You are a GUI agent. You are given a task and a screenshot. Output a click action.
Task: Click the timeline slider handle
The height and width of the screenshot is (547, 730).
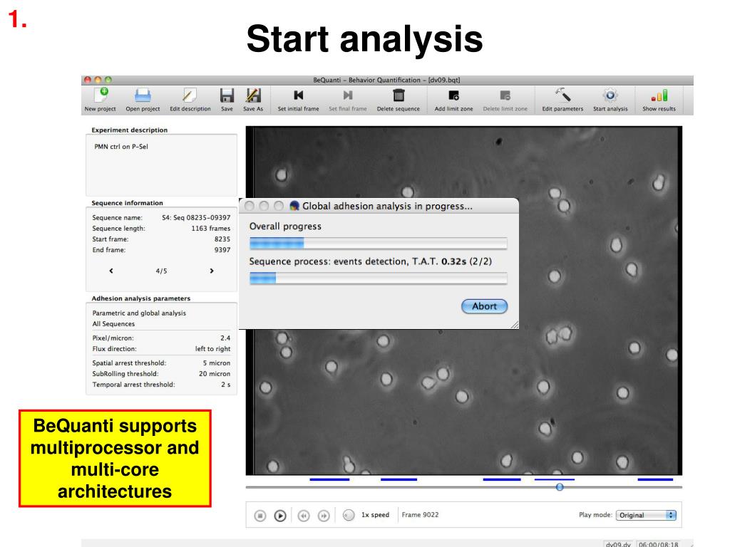pyautogui.click(x=560, y=487)
